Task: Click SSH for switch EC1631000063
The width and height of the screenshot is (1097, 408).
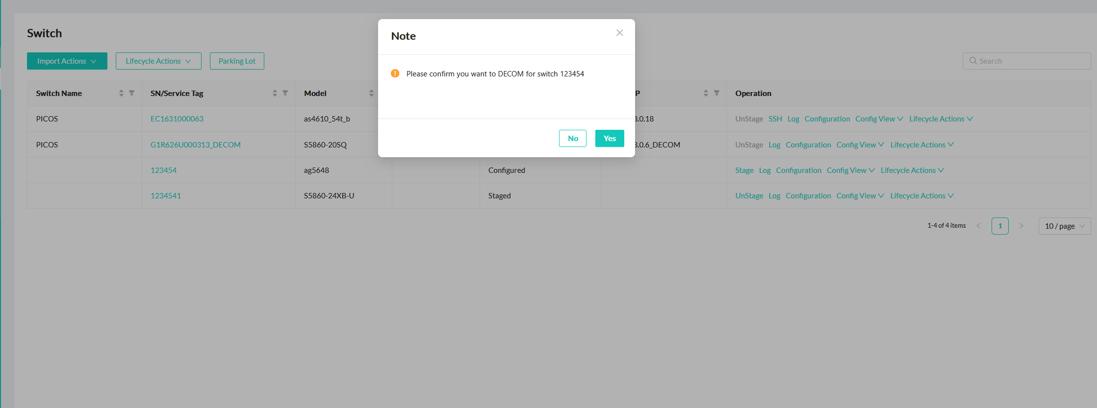Action: pyautogui.click(x=775, y=119)
